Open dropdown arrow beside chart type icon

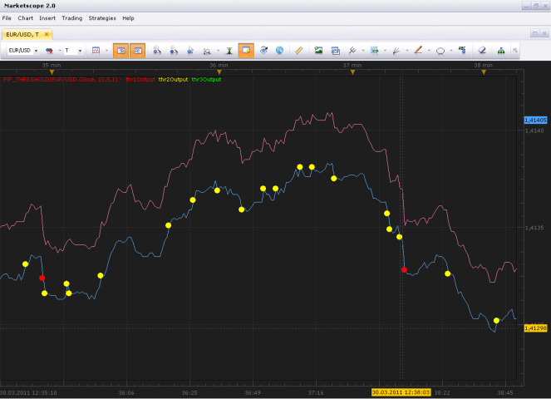[x=107, y=51]
